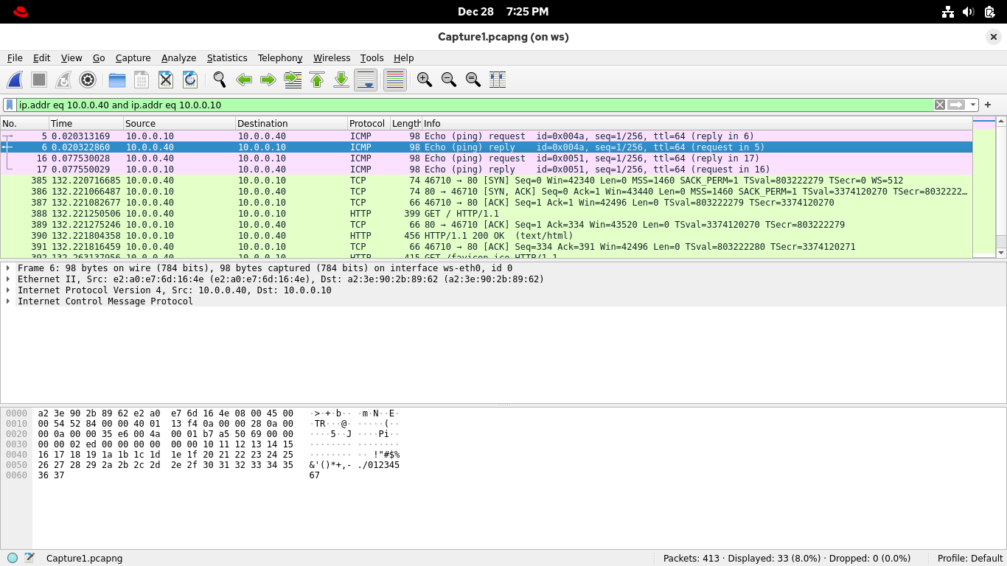Expand the Internet Control Message Protocol row
This screenshot has width=1007, height=566.
pos(8,301)
